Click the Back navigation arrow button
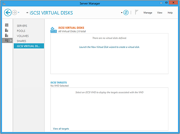 [8, 13]
